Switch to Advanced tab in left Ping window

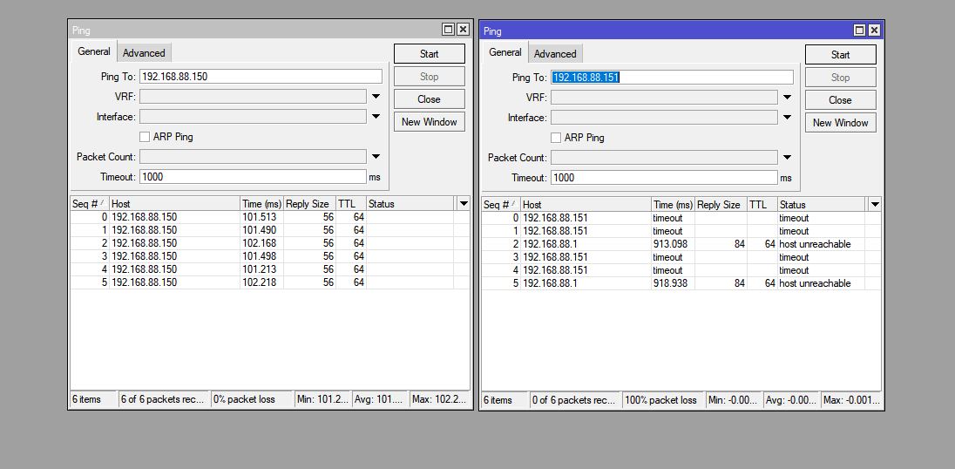tap(144, 53)
